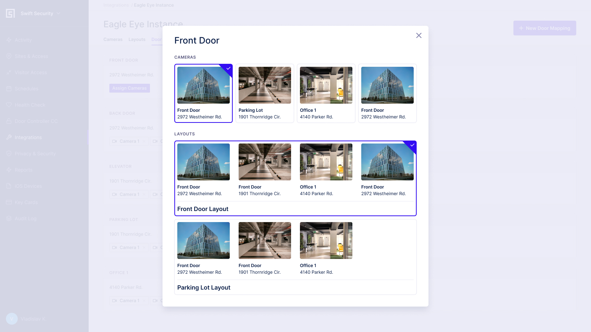Close the Front Door dialog
Screen dimensions: 591x332
click(419, 35)
